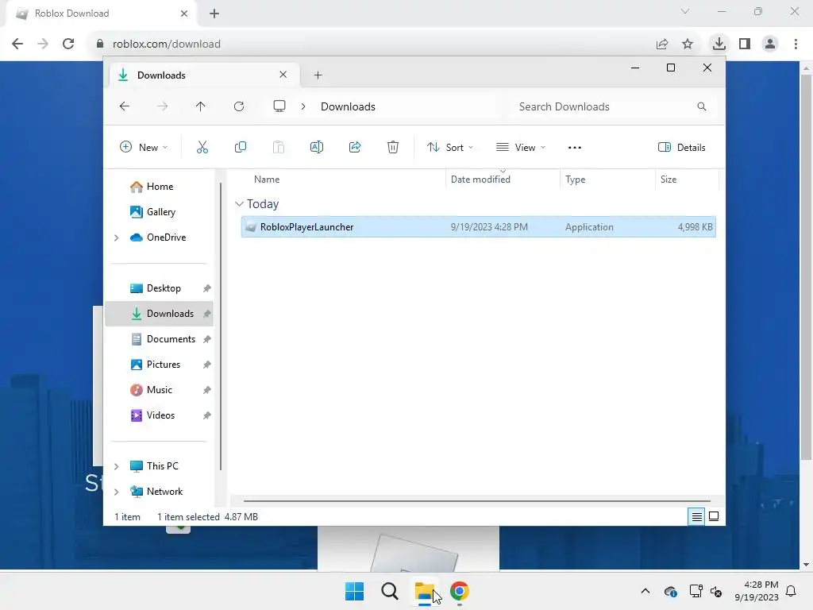The width and height of the screenshot is (813, 610).
Task: Open Documents in quick access
Action: pos(171,339)
